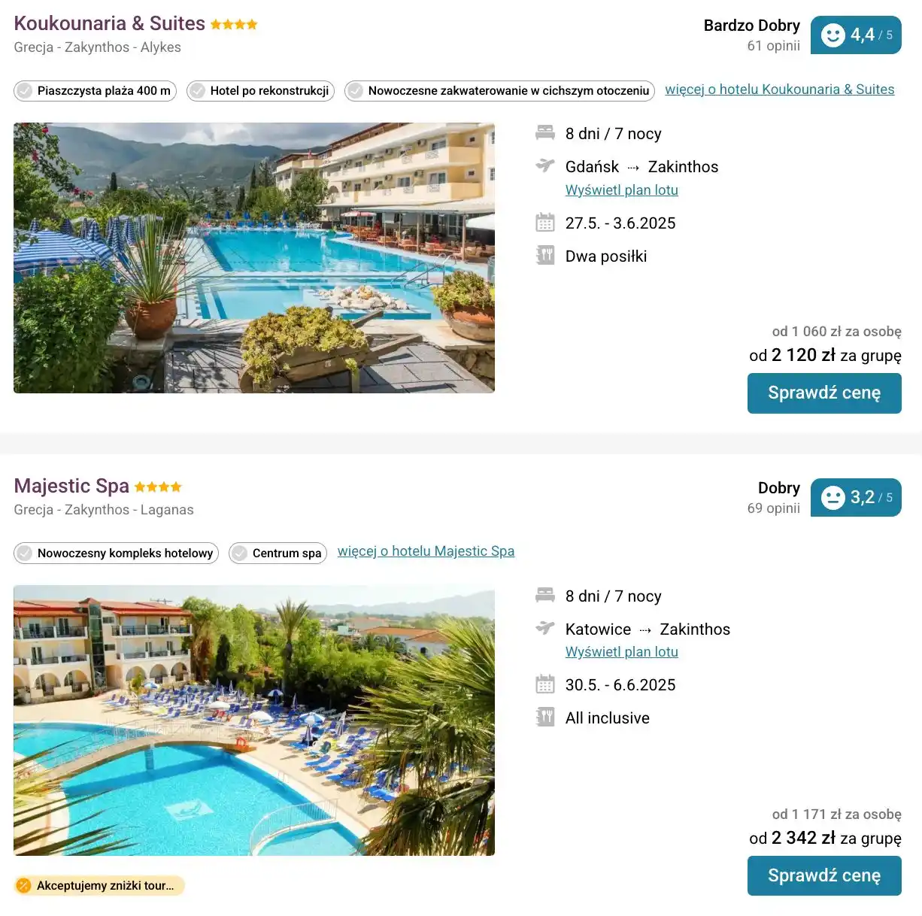Screen dimensions: 922x916
Task: Click the Koukounaria pool photo thumbnail
Action: pyautogui.click(x=253, y=257)
